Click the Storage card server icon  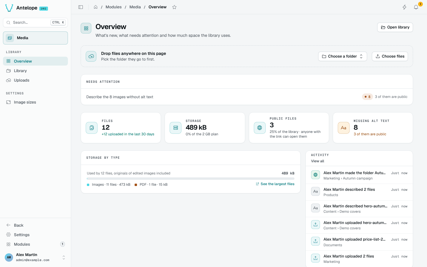point(176,128)
